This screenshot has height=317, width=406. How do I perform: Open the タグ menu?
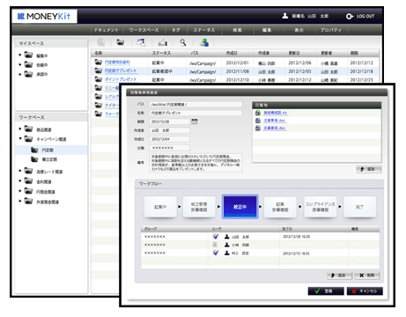coord(176,30)
